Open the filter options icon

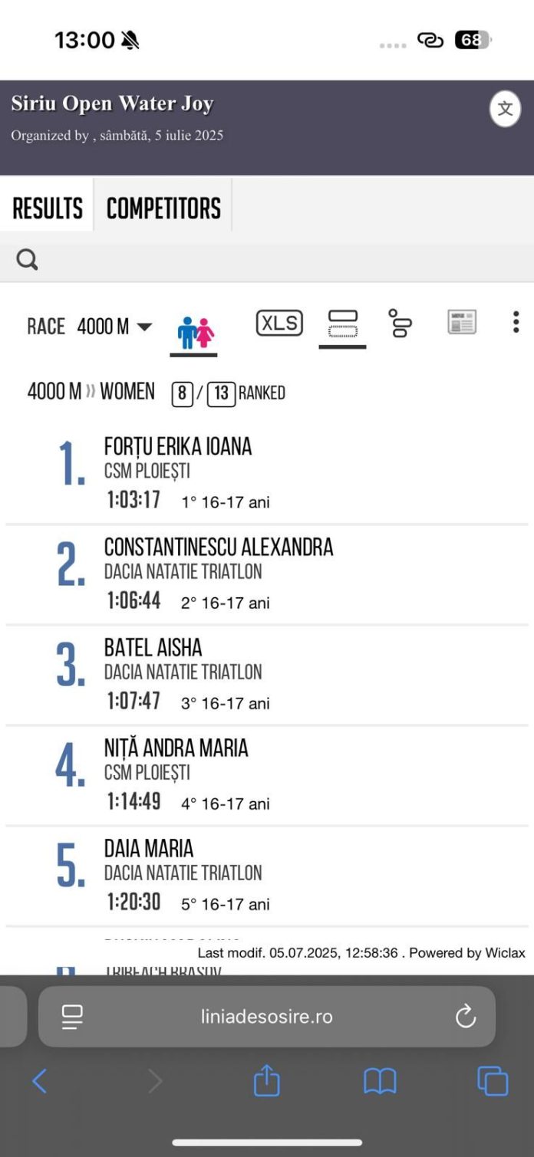(x=400, y=324)
